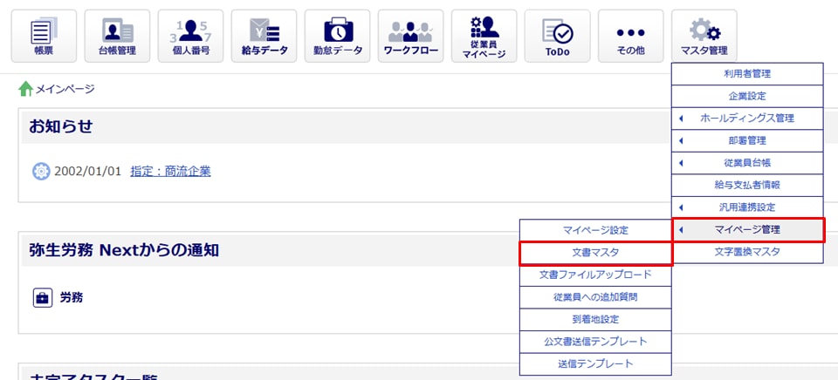Select the 給与データ payroll data icon
The height and width of the screenshot is (380, 838).
click(x=264, y=36)
